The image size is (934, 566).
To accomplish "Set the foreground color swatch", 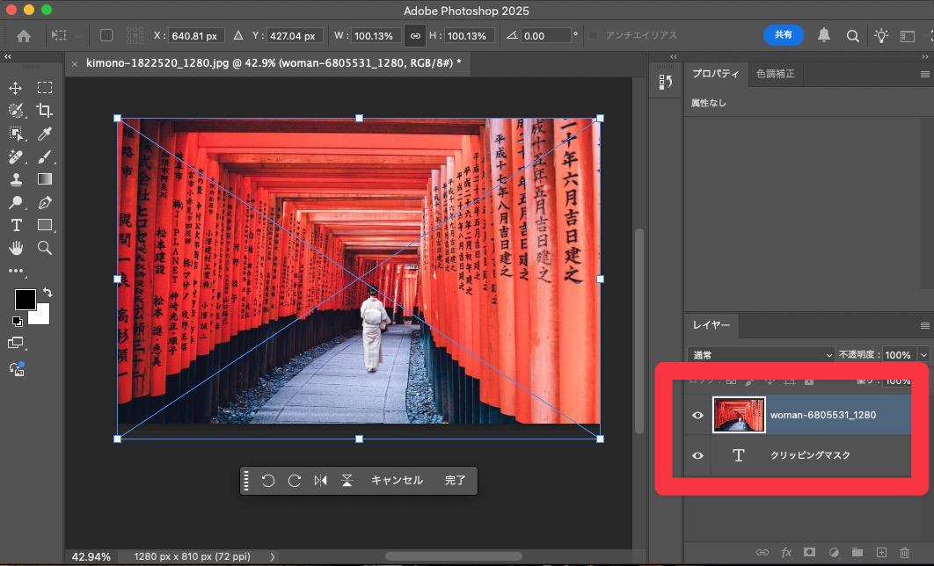I will (x=23, y=298).
